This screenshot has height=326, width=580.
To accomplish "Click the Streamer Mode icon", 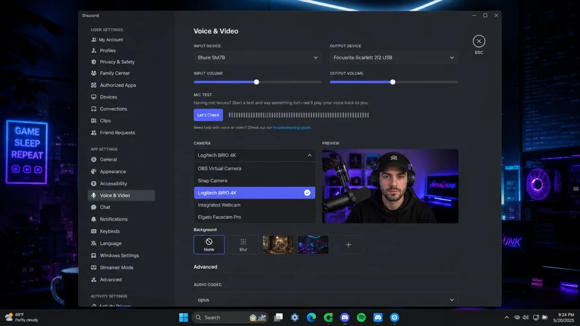I will coord(93,268).
